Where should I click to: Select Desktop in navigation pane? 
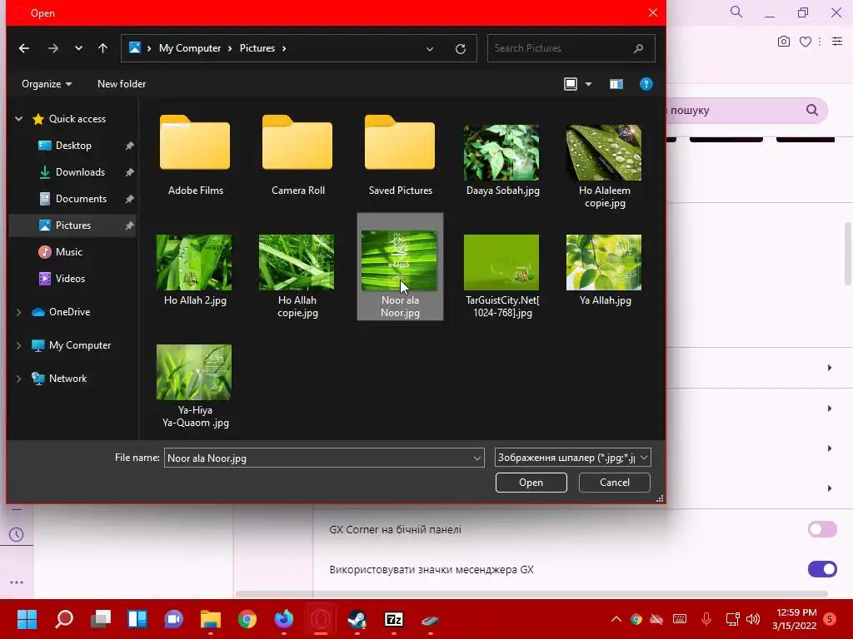point(73,146)
